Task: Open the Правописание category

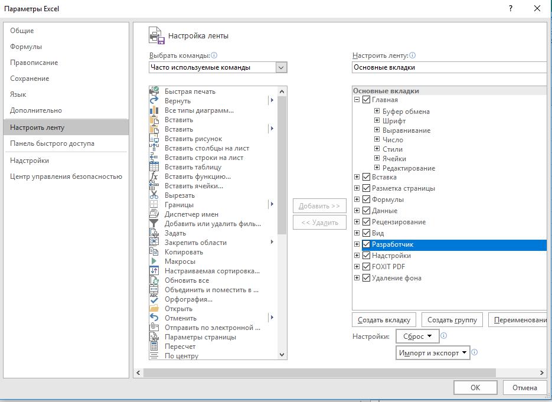Action: [66, 63]
